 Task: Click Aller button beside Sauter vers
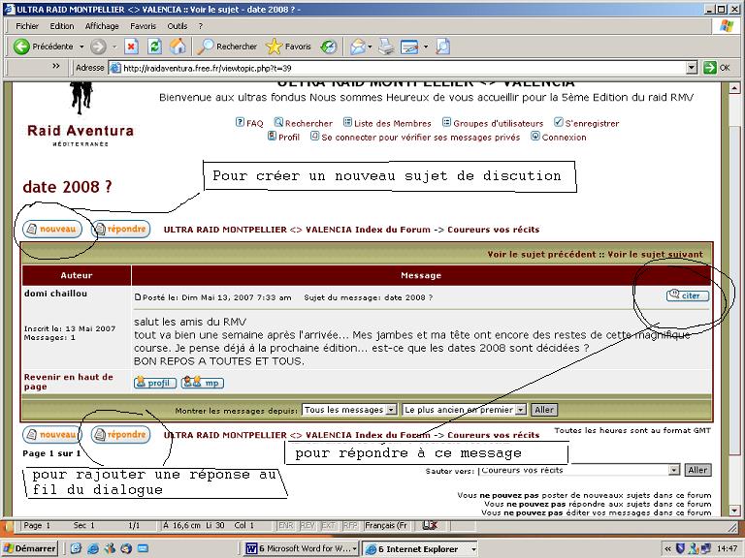tap(698, 470)
